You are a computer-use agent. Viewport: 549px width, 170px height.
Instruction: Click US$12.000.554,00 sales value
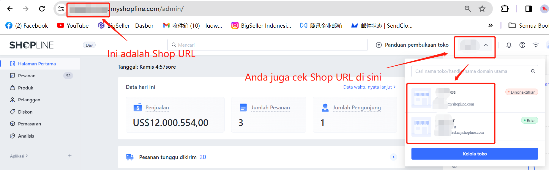pos(171,122)
